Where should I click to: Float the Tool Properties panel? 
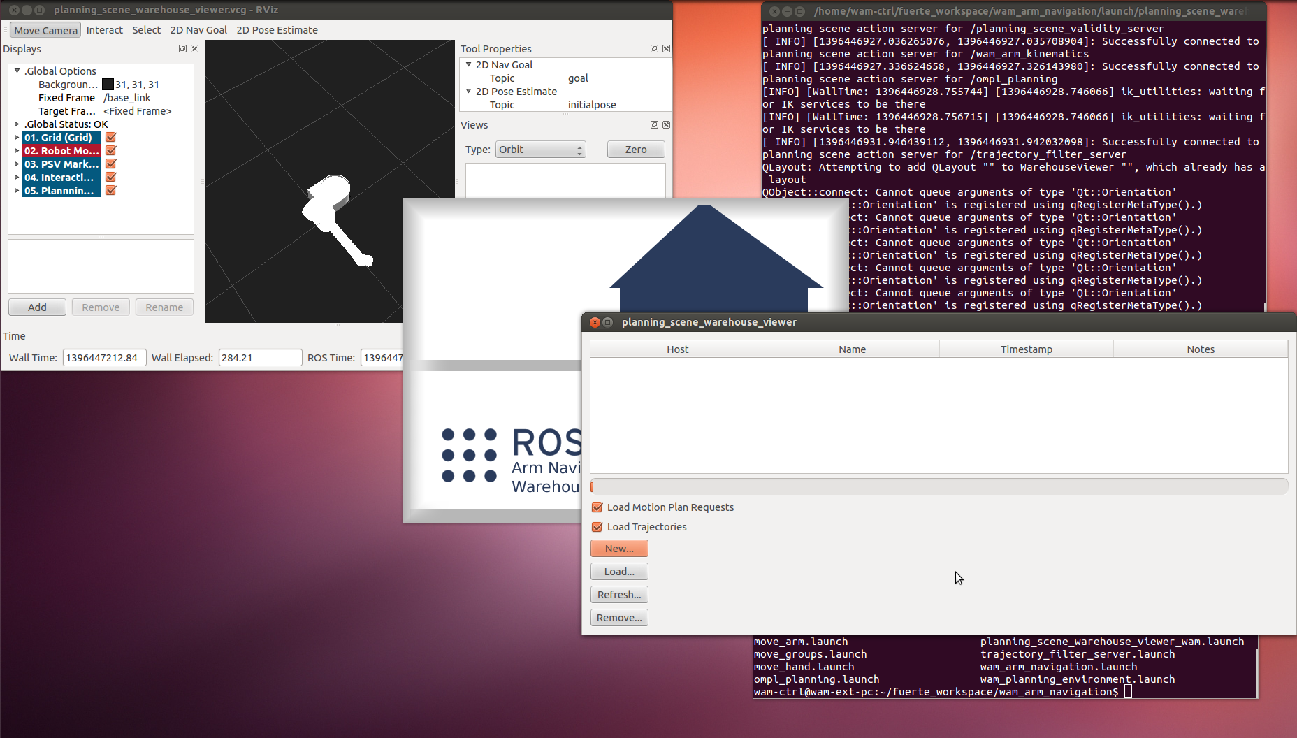tap(654, 49)
